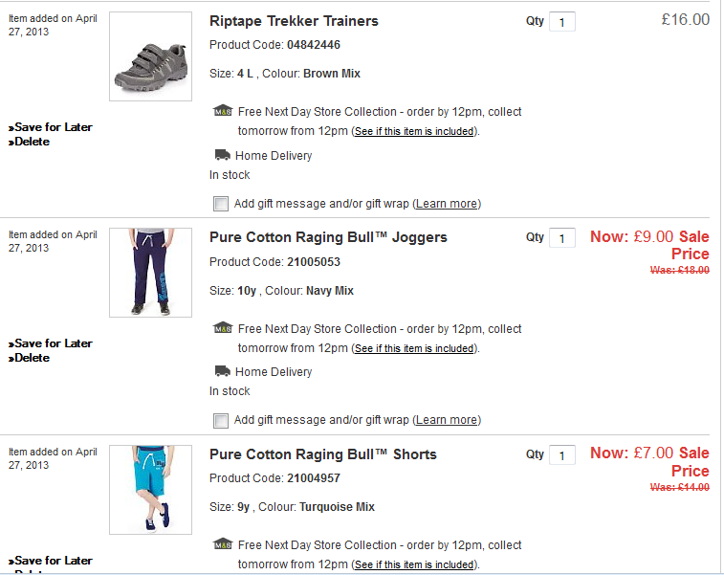Open the Pure Cotton Raging Bull Shorts title

point(322,454)
